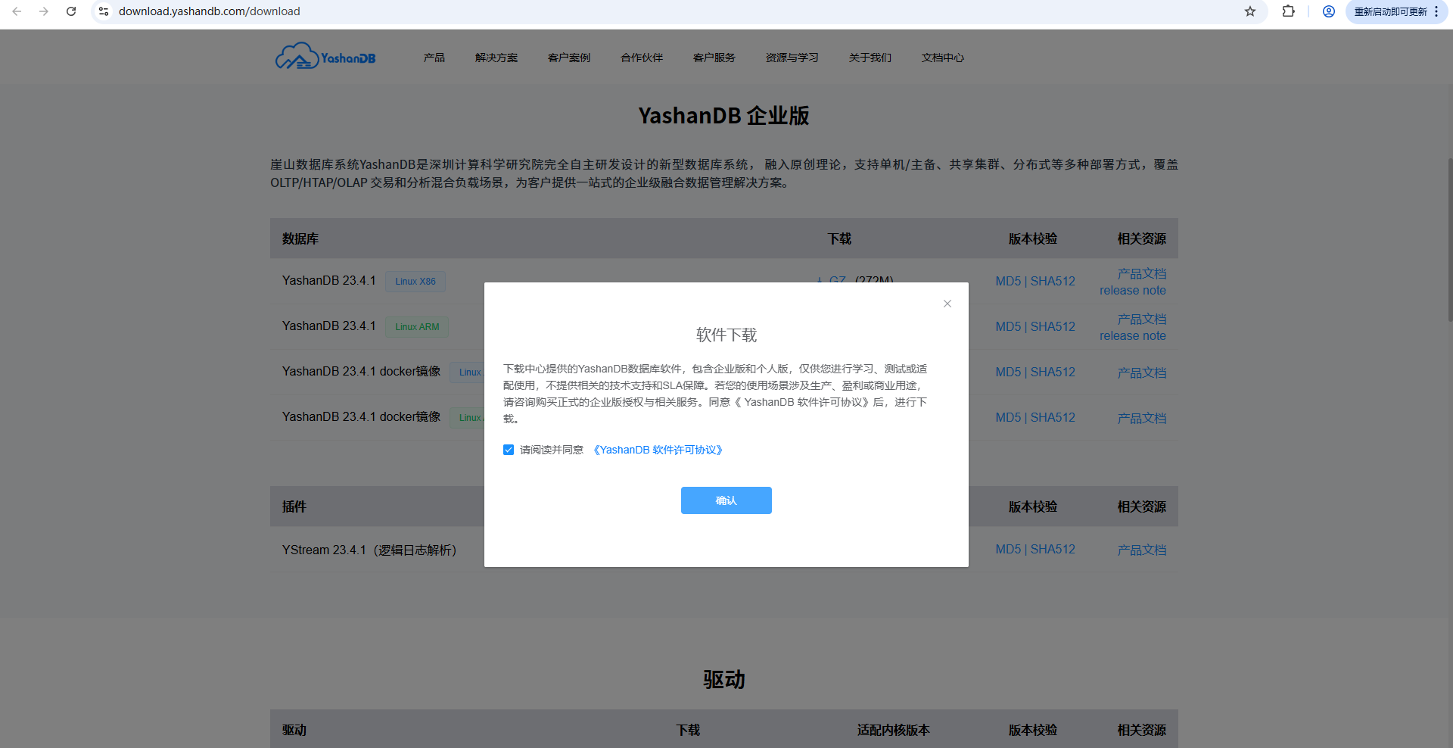Open the browser extensions puzzle icon
Image resolution: width=1453 pixels, height=748 pixels.
tap(1289, 11)
